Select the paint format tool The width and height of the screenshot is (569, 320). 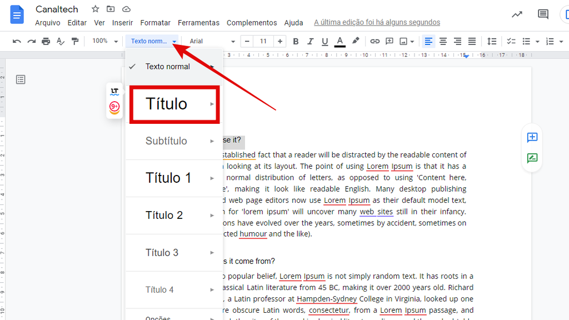(x=75, y=41)
